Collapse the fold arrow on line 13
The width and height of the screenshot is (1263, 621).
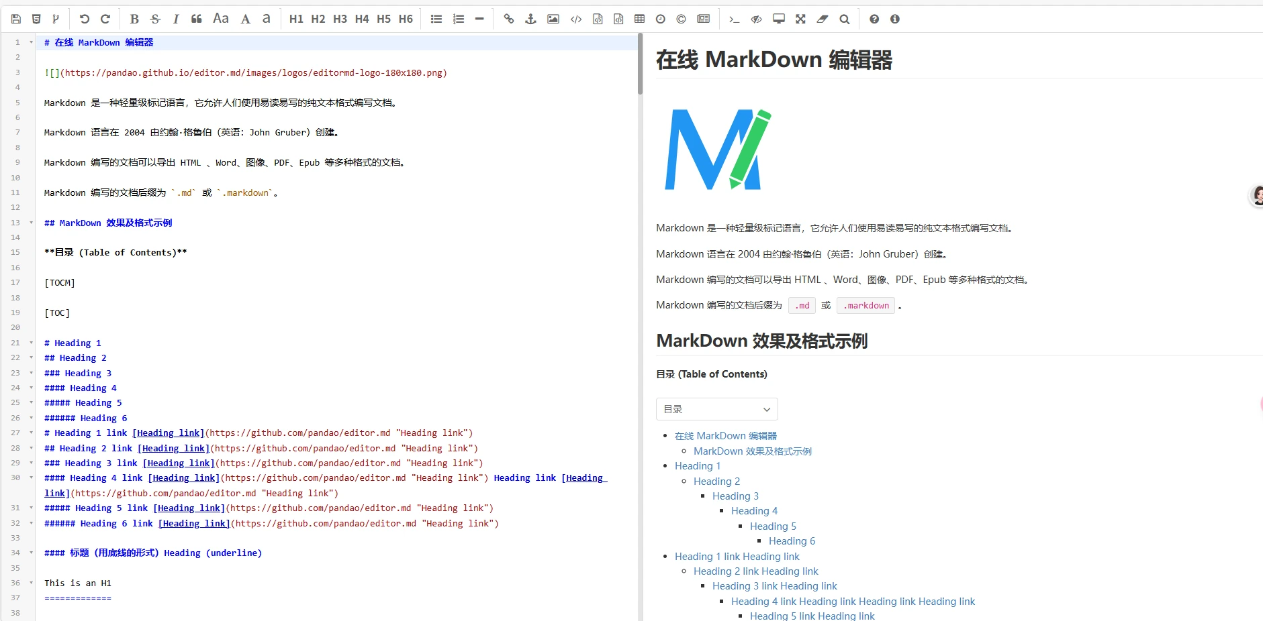tap(31, 223)
